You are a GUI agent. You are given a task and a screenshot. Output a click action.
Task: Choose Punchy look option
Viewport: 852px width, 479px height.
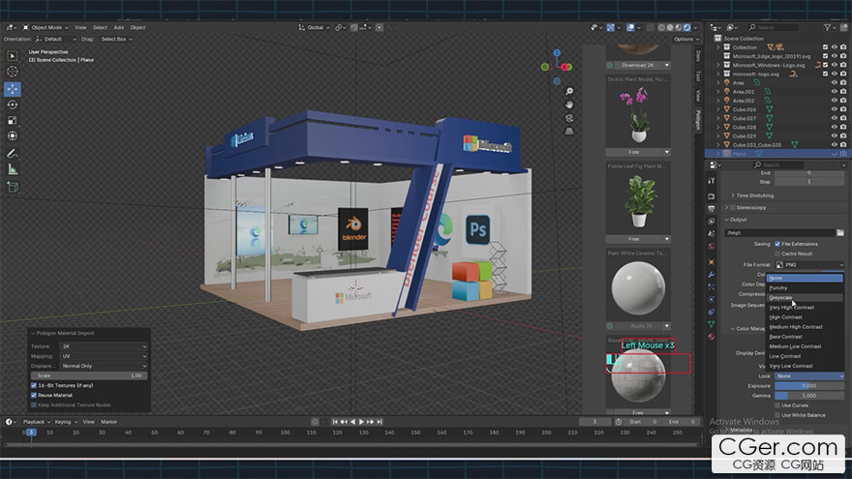tap(805, 287)
